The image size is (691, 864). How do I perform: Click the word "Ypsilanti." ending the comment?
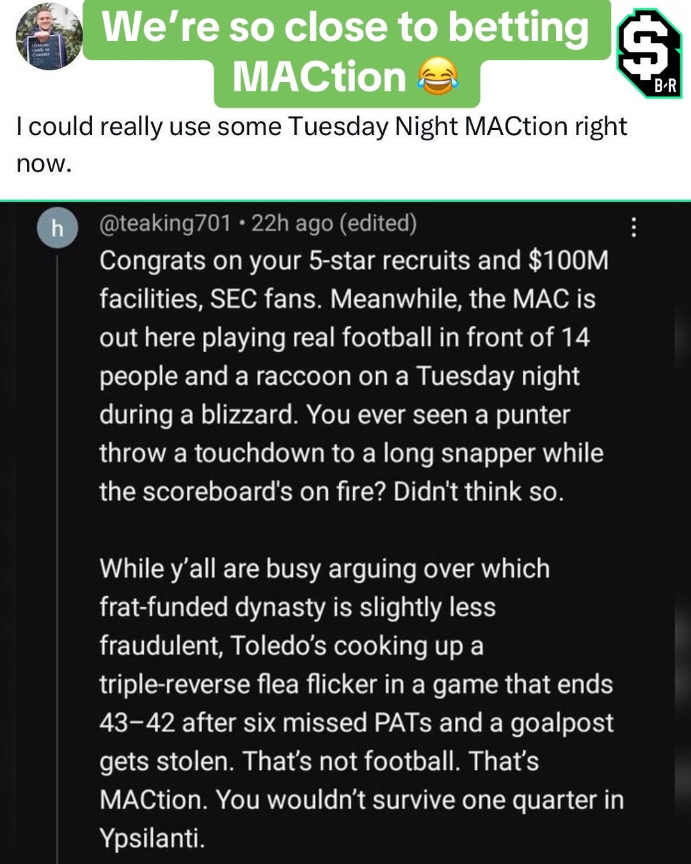[152, 838]
